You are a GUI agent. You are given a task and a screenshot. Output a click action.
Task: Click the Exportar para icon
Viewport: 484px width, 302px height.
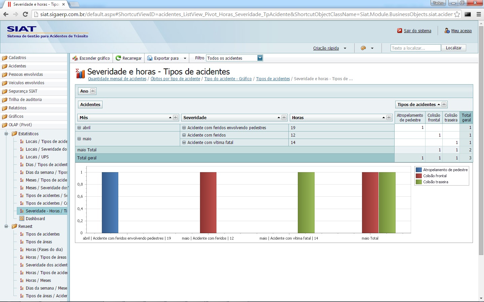150,58
